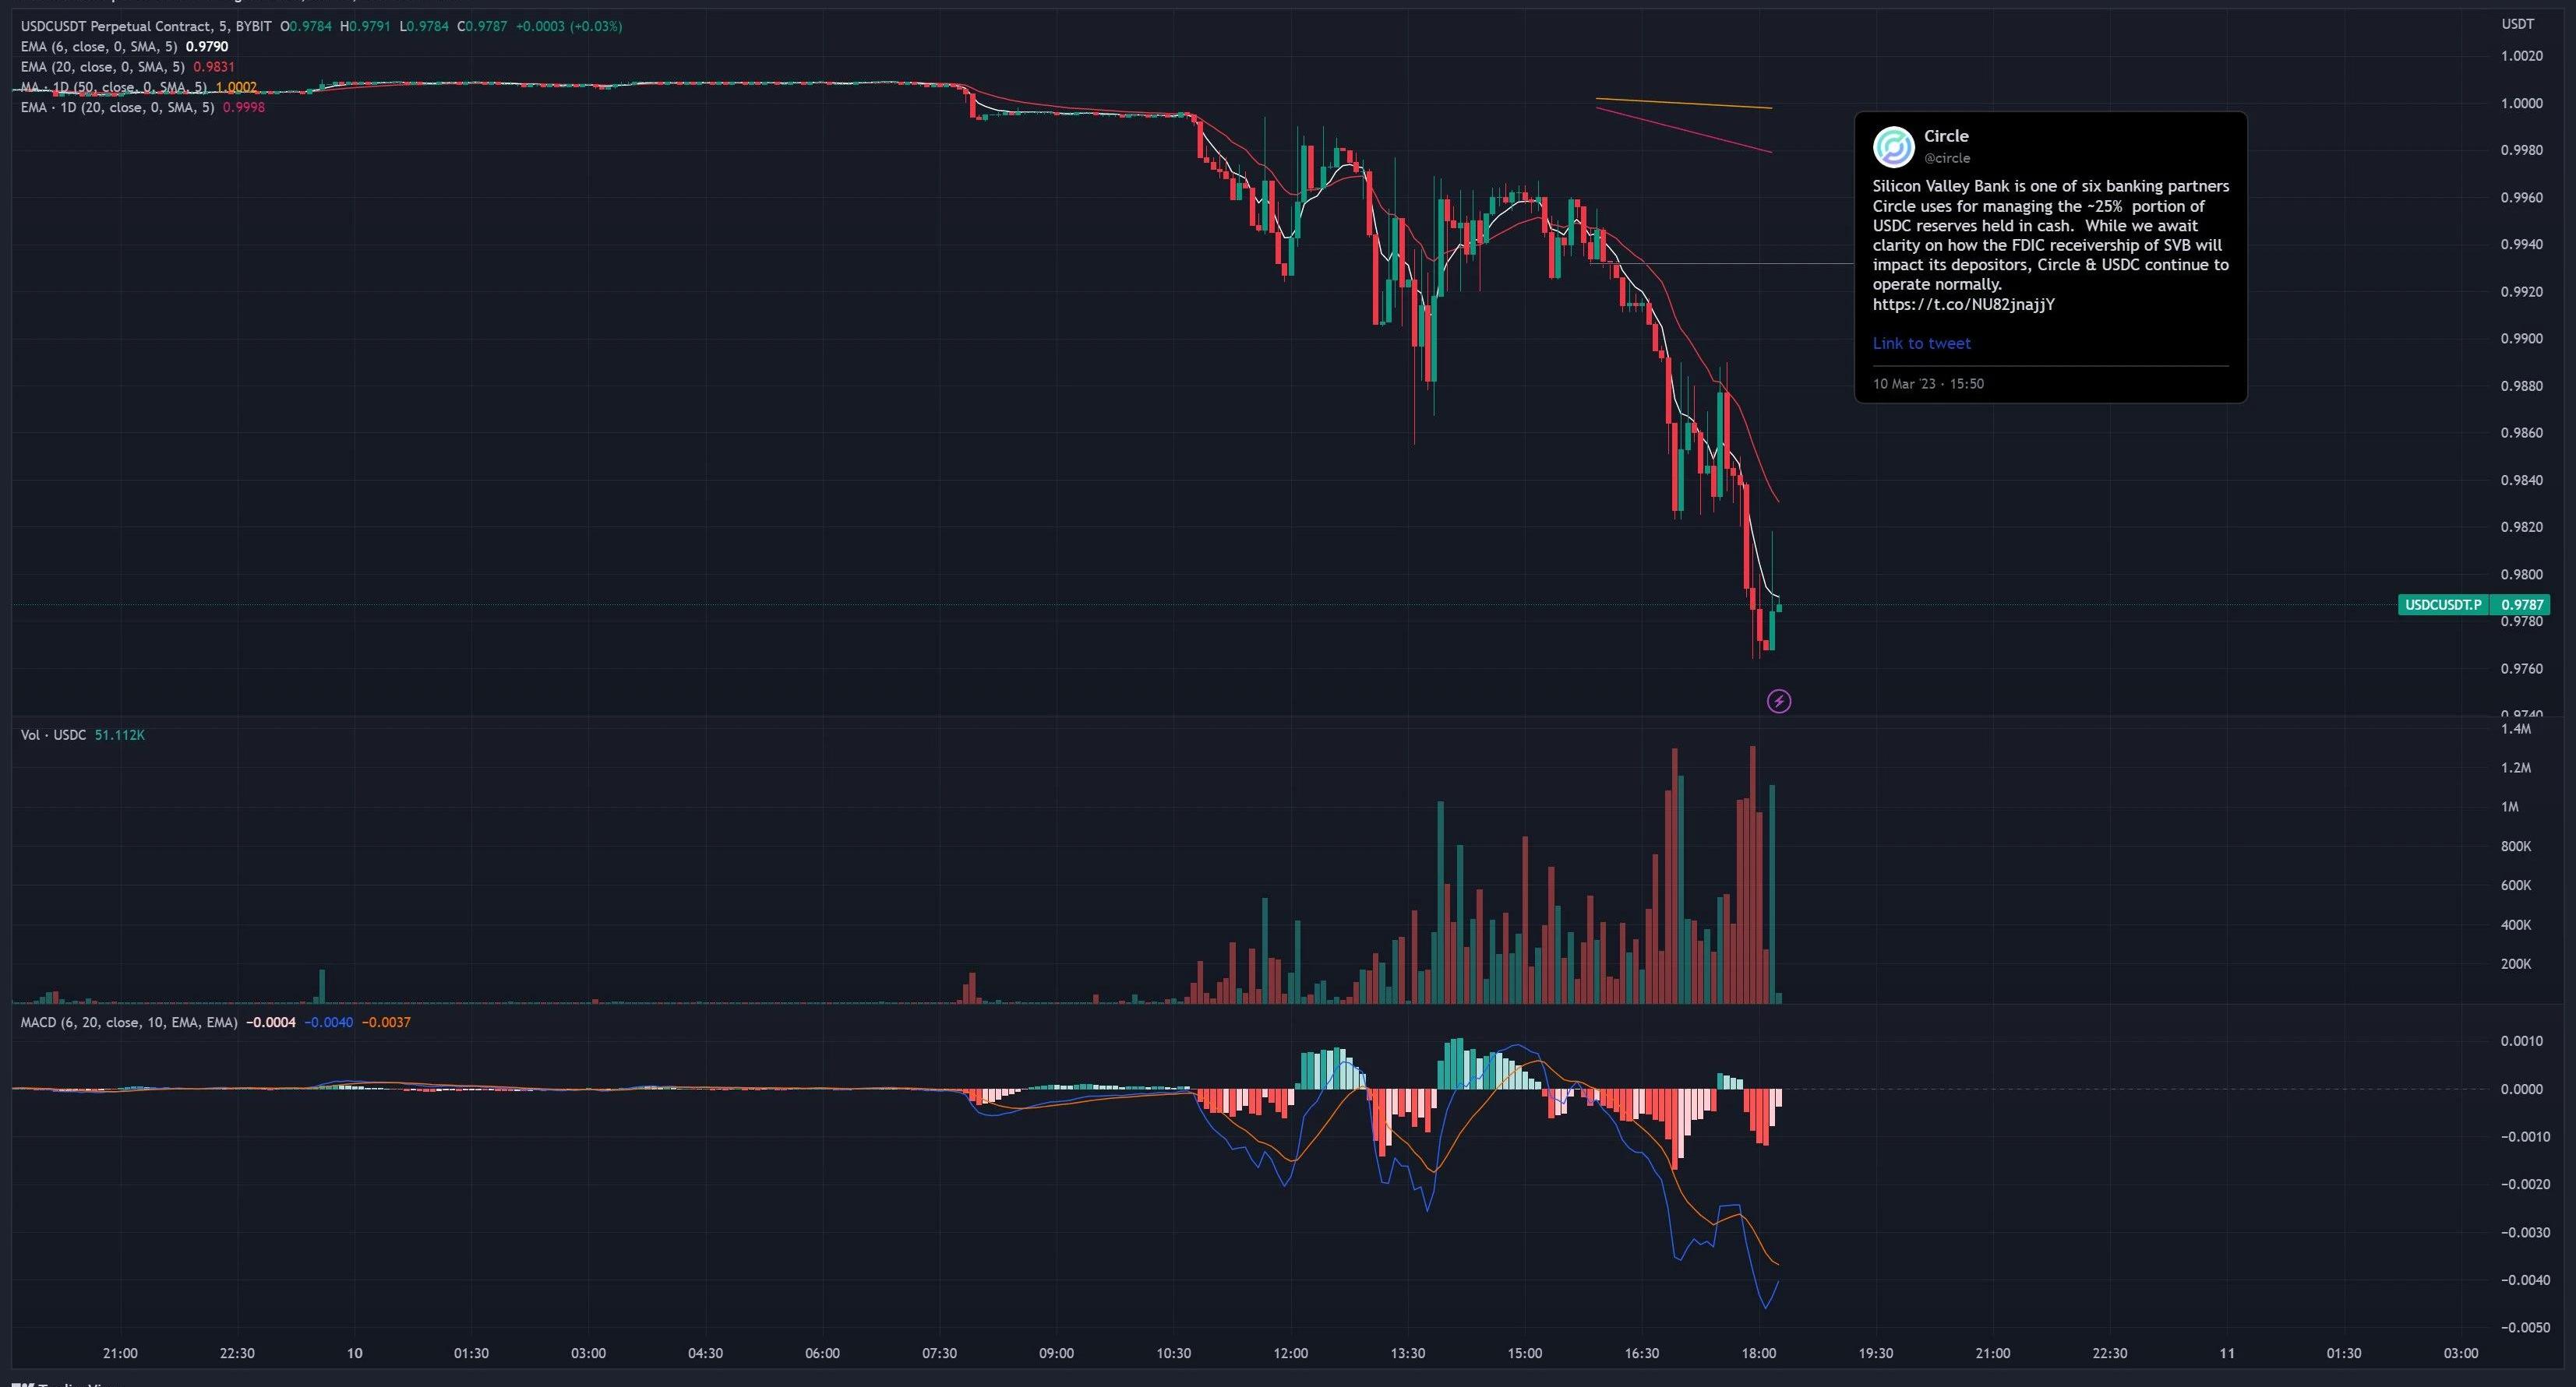Click the orange MACD signal value −0.0037
The height and width of the screenshot is (1387, 2576).
(x=386, y=1023)
